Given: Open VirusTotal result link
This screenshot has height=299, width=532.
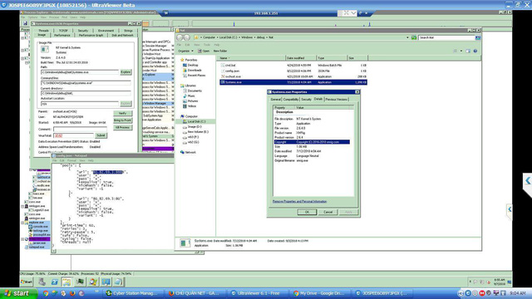Looking at the screenshot, I should click(x=58, y=135).
